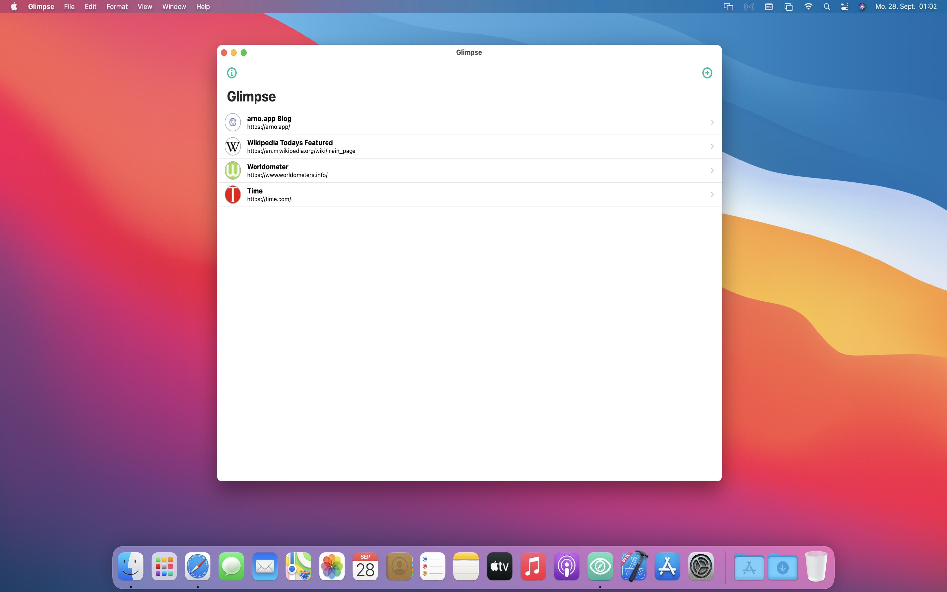Image resolution: width=947 pixels, height=592 pixels.
Task: Open the Help menu
Action: tap(203, 7)
